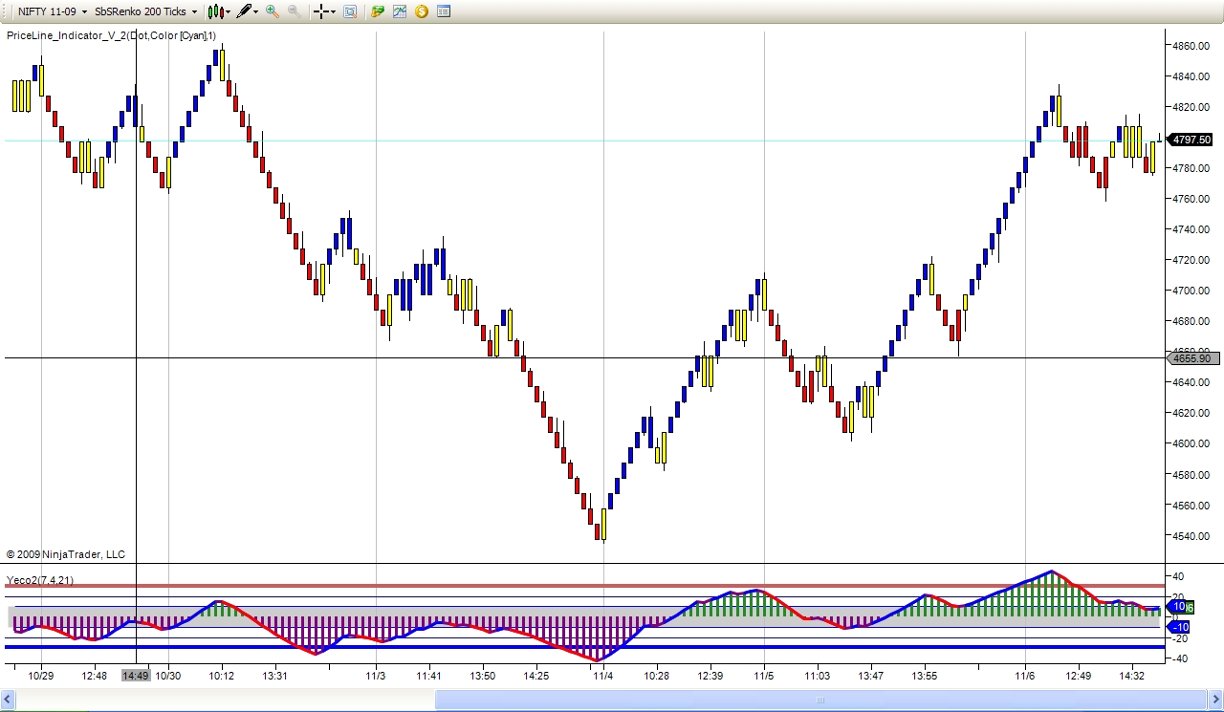Click the 4797.50 current price marker
This screenshot has height=712, width=1224.
pyautogui.click(x=1191, y=140)
